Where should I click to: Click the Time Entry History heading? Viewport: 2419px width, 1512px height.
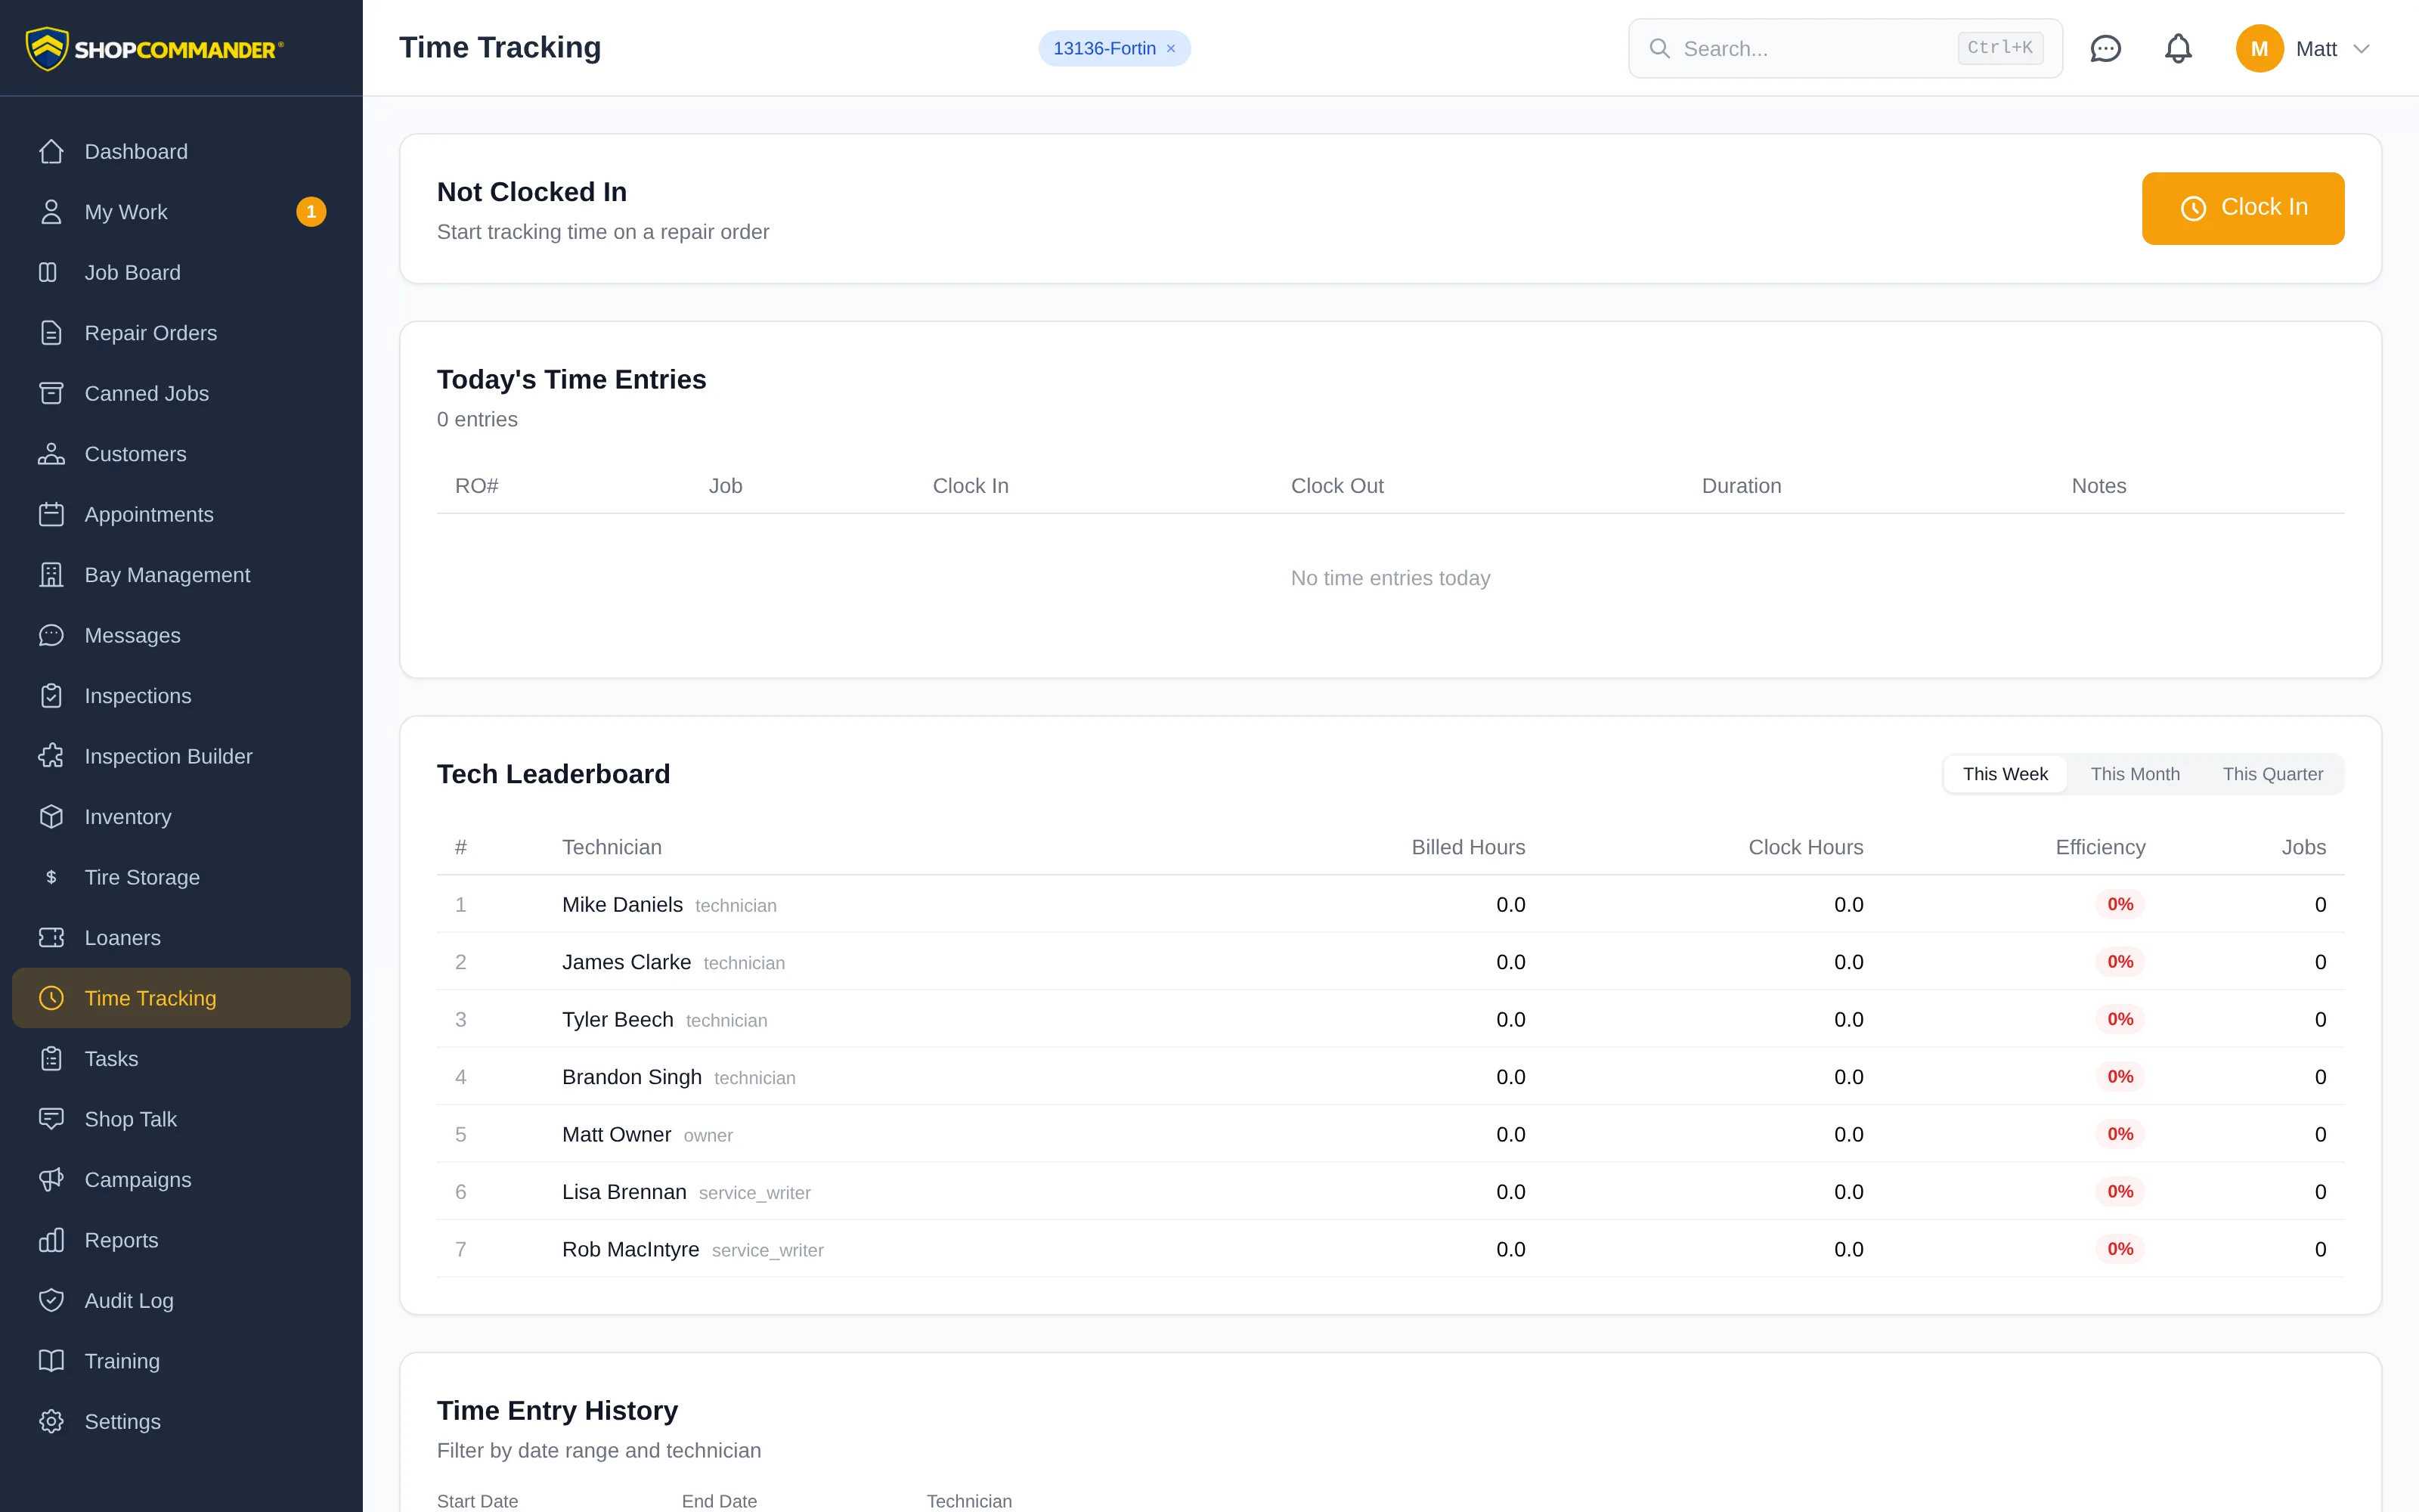pos(557,1410)
